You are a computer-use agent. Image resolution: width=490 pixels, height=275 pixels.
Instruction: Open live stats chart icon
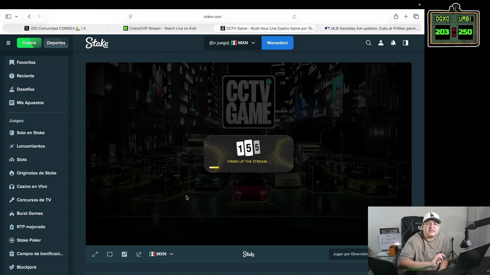coord(124,254)
